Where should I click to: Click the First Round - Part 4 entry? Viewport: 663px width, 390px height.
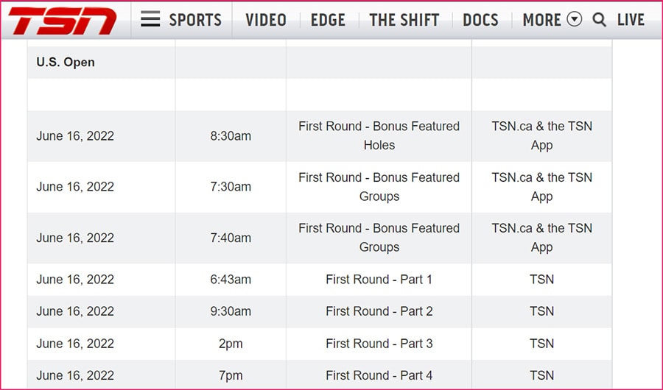click(379, 375)
